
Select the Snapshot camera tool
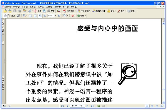[x=18, y=16]
